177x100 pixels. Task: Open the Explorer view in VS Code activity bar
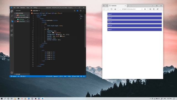[x=12, y=11]
